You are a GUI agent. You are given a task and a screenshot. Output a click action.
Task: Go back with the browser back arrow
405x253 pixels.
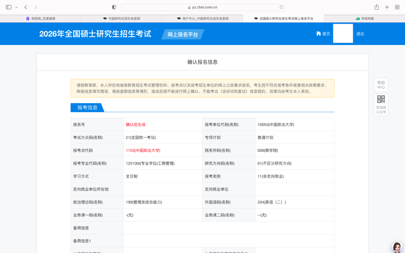click(25, 7)
